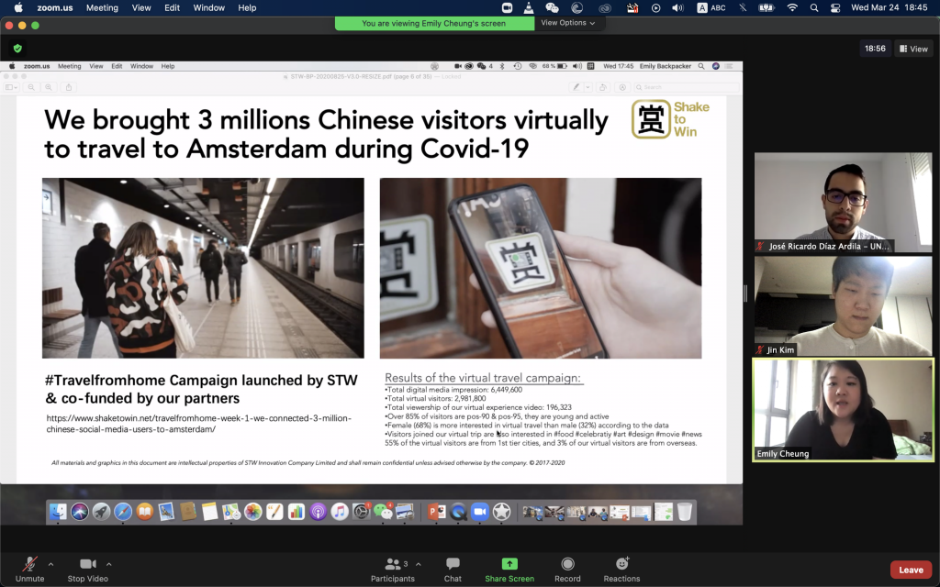Click the Wed Mar 24 18:45 clock
This screenshot has height=587, width=940.
click(x=889, y=7)
